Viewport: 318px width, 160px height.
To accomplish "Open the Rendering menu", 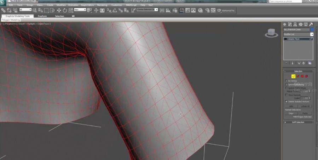I will point(102,5).
